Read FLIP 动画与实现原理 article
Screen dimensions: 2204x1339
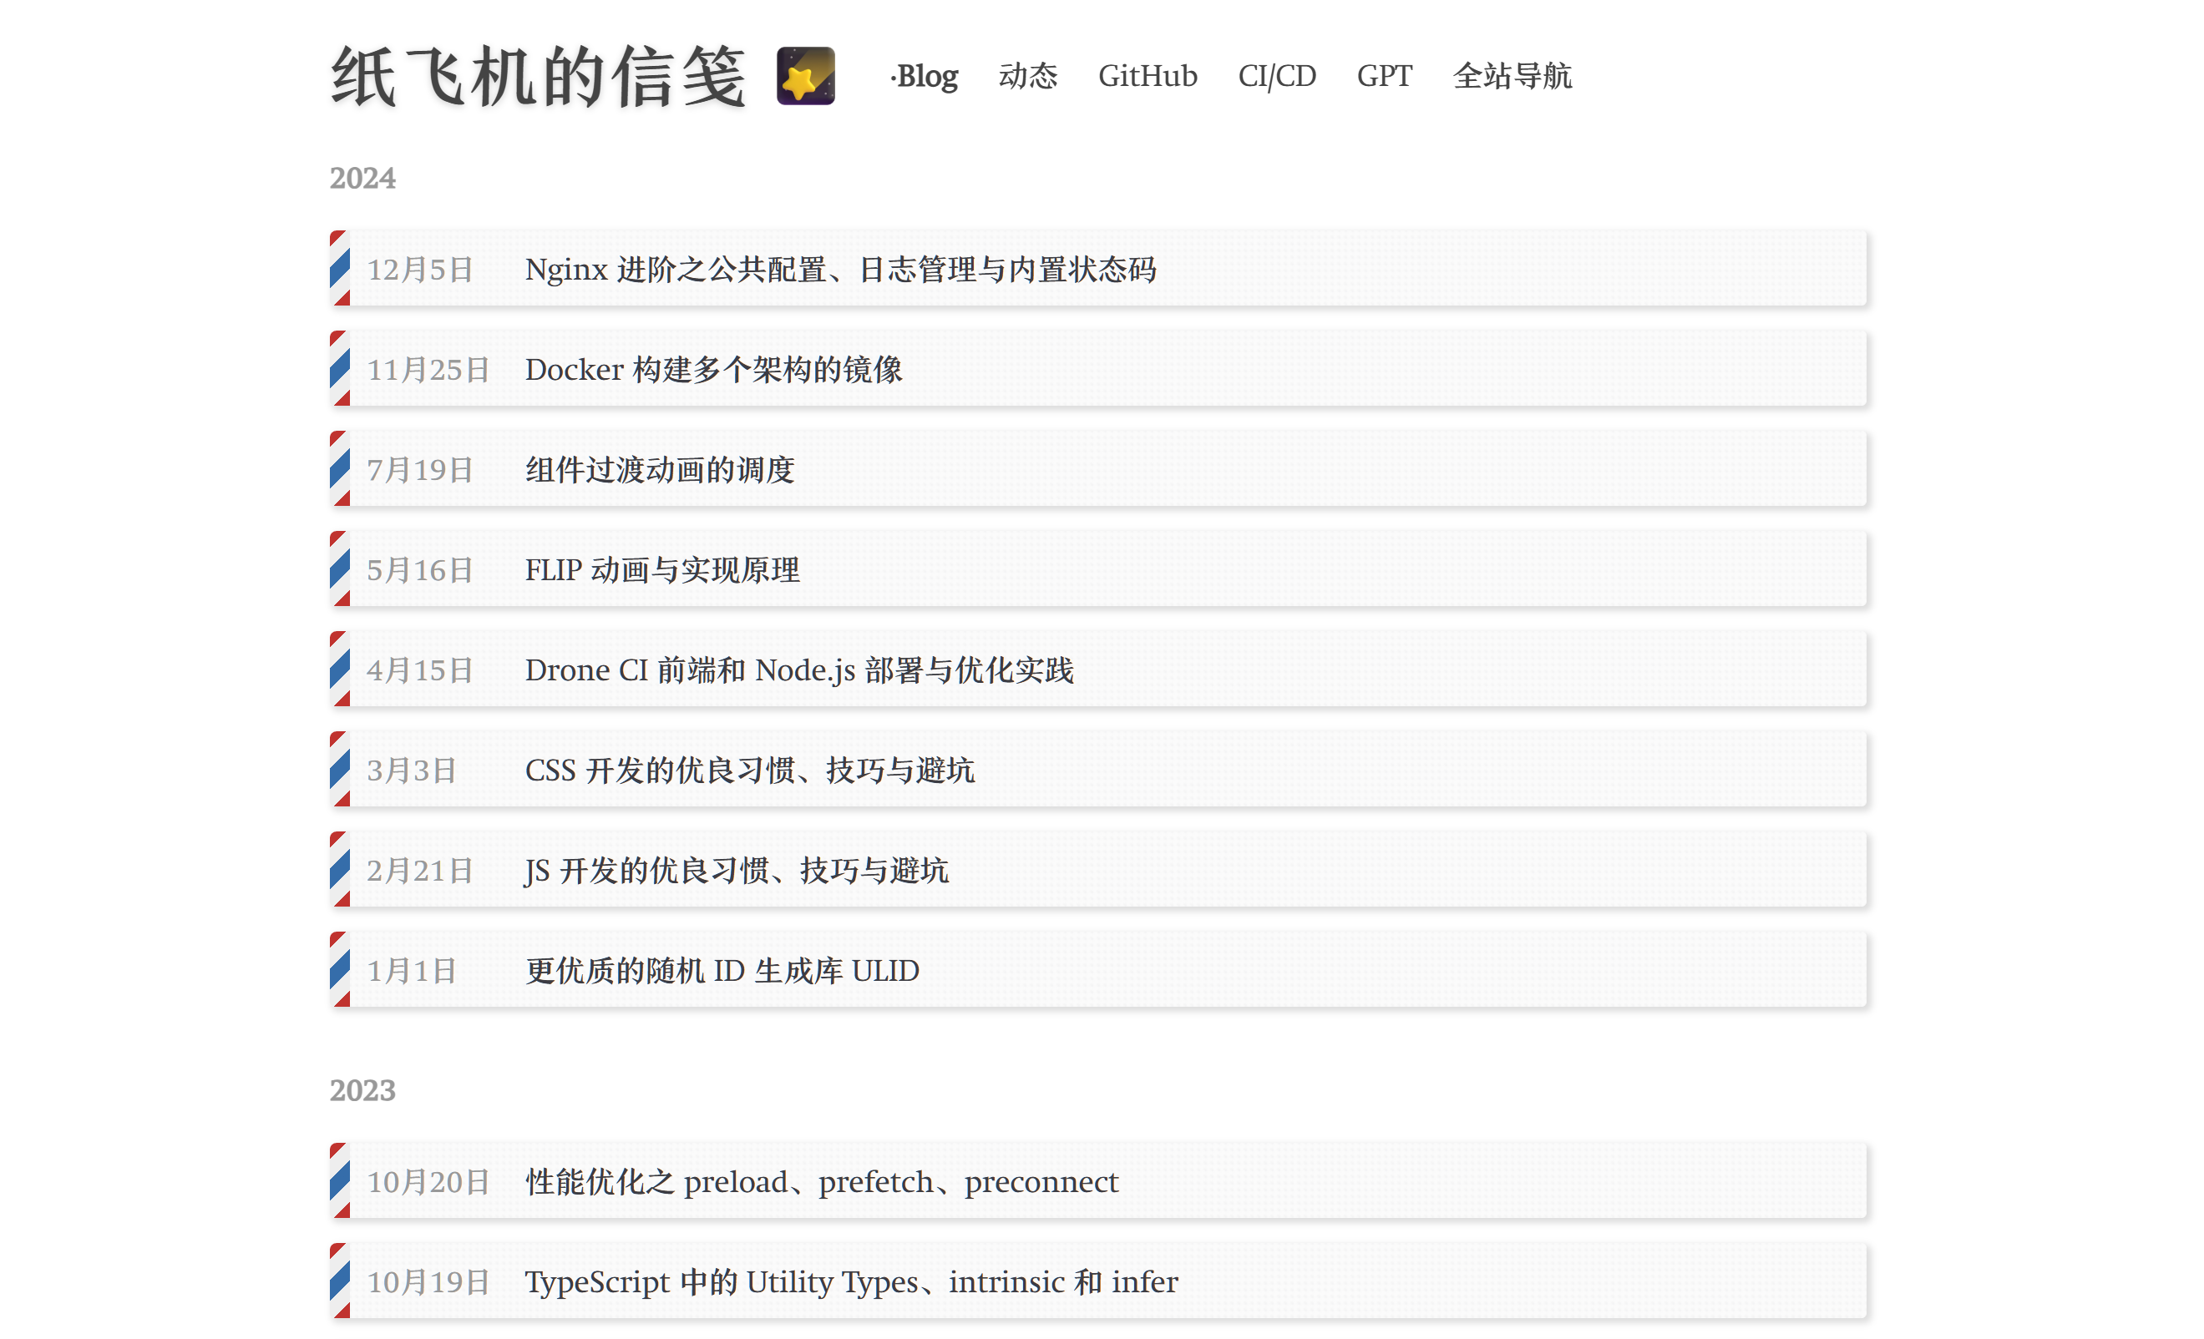tap(662, 569)
